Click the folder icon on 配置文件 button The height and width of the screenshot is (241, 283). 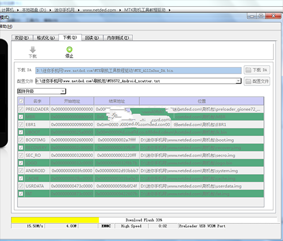tap(248, 81)
